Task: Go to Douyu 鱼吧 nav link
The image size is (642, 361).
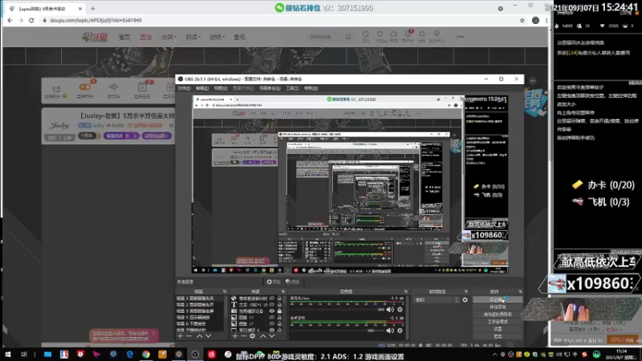Action: coord(239,37)
